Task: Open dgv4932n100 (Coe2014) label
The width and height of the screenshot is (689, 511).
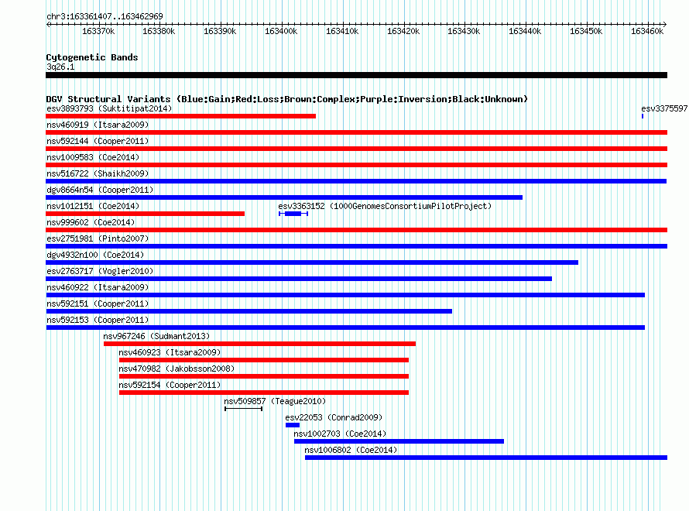Action: (95, 255)
